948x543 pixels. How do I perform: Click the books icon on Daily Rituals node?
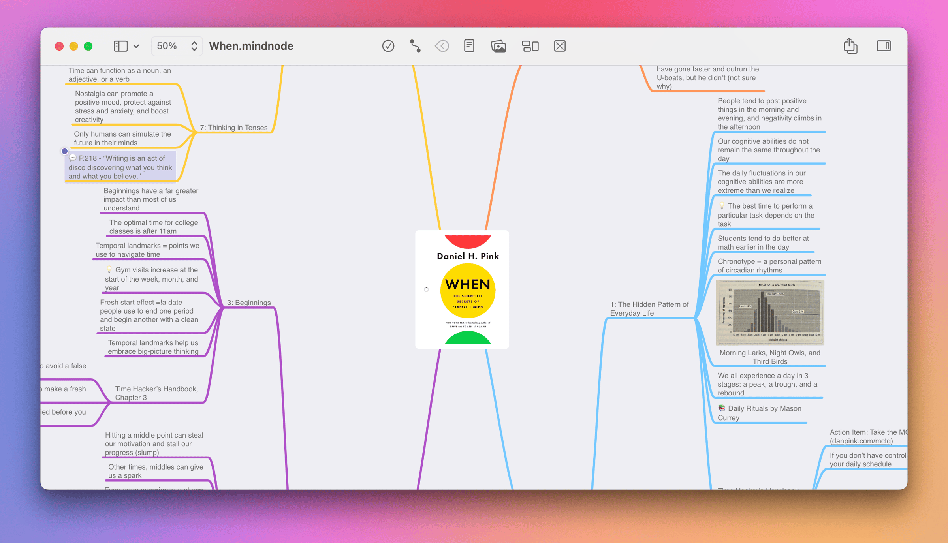click(x=722, y=408)
